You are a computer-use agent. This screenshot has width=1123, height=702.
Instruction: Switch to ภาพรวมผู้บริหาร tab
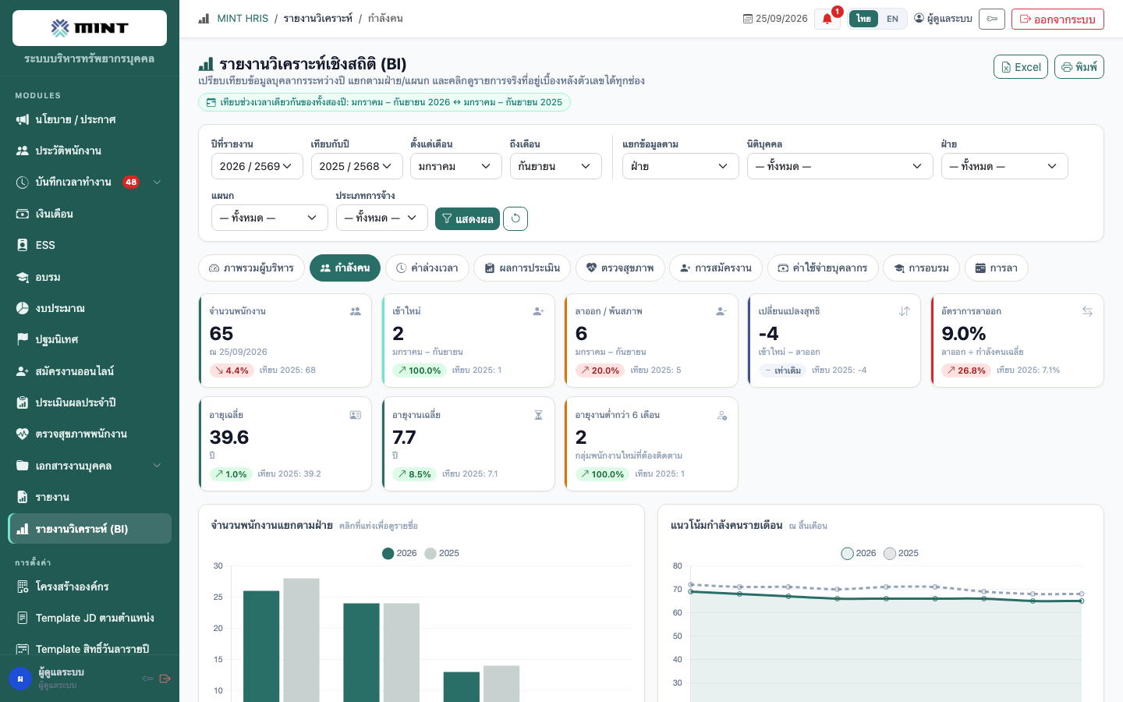coord(251,268)
